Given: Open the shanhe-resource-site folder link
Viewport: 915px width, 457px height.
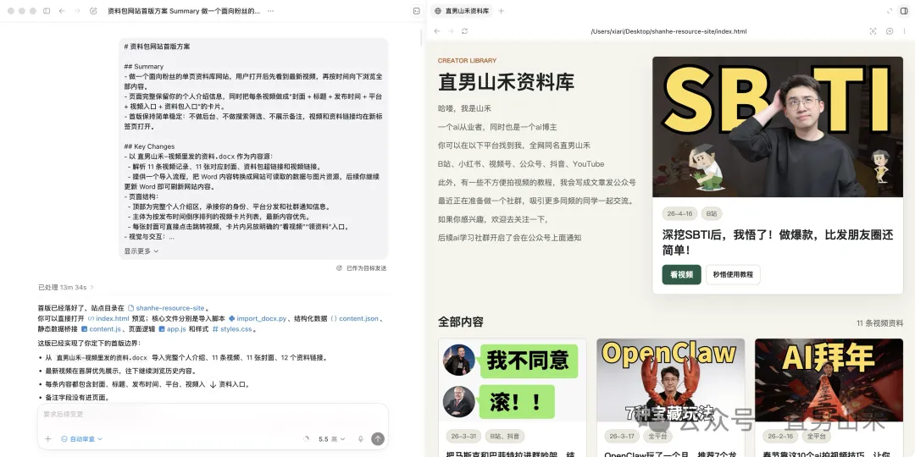Looking at the screenshot, I should pyautogui.click(x=168, y=308).
